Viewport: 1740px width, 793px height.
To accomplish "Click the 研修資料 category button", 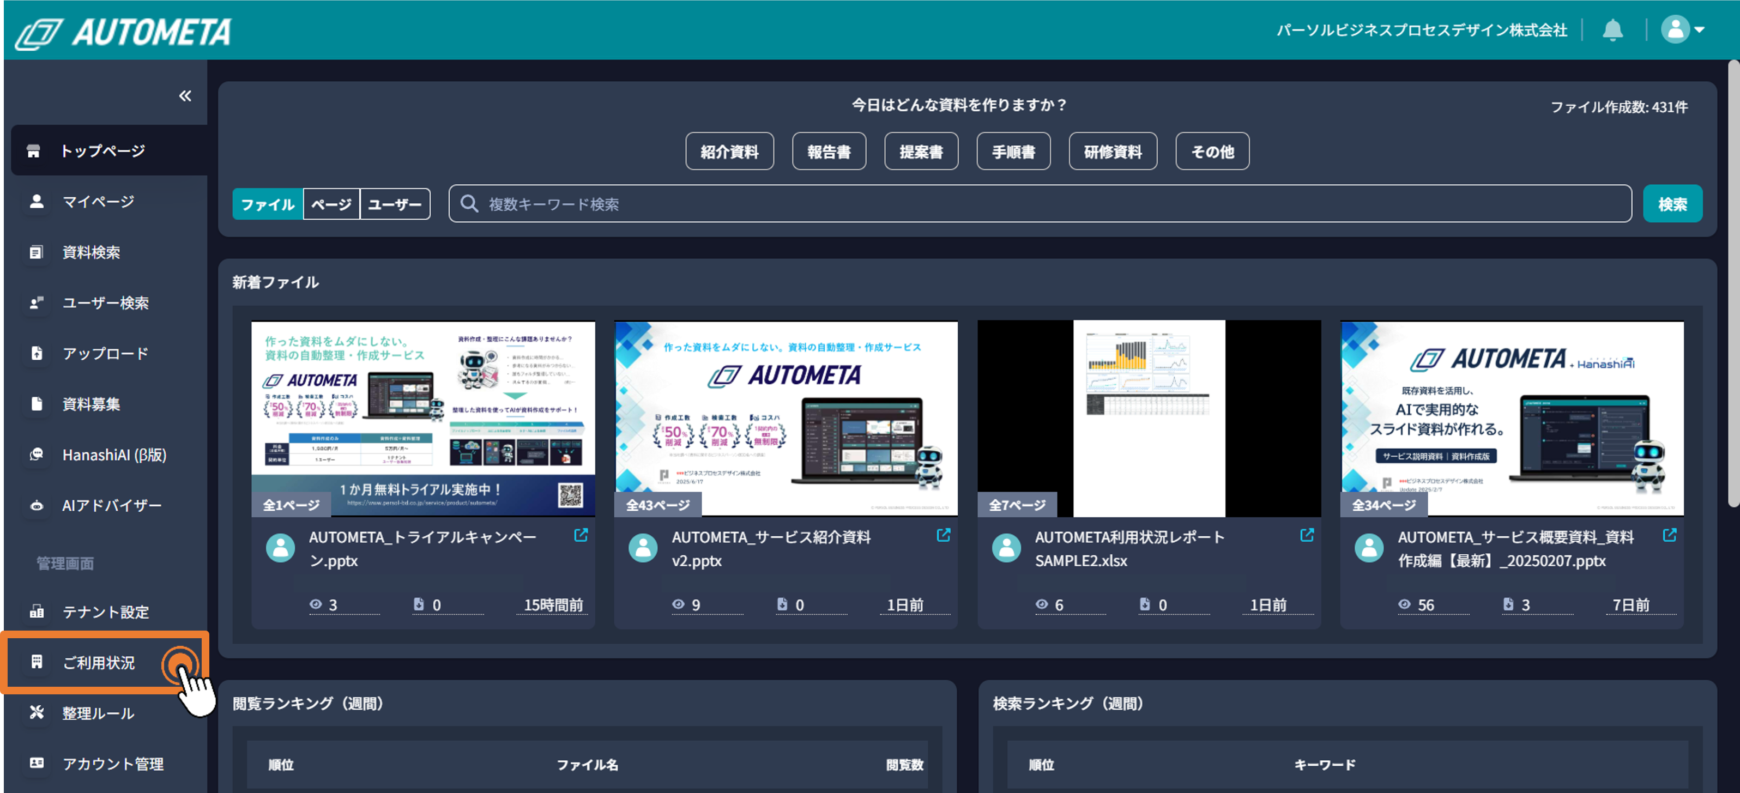I will coord(1113,152).
